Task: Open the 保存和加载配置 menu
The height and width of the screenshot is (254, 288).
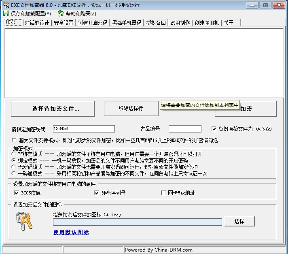Action: (31, 14)
